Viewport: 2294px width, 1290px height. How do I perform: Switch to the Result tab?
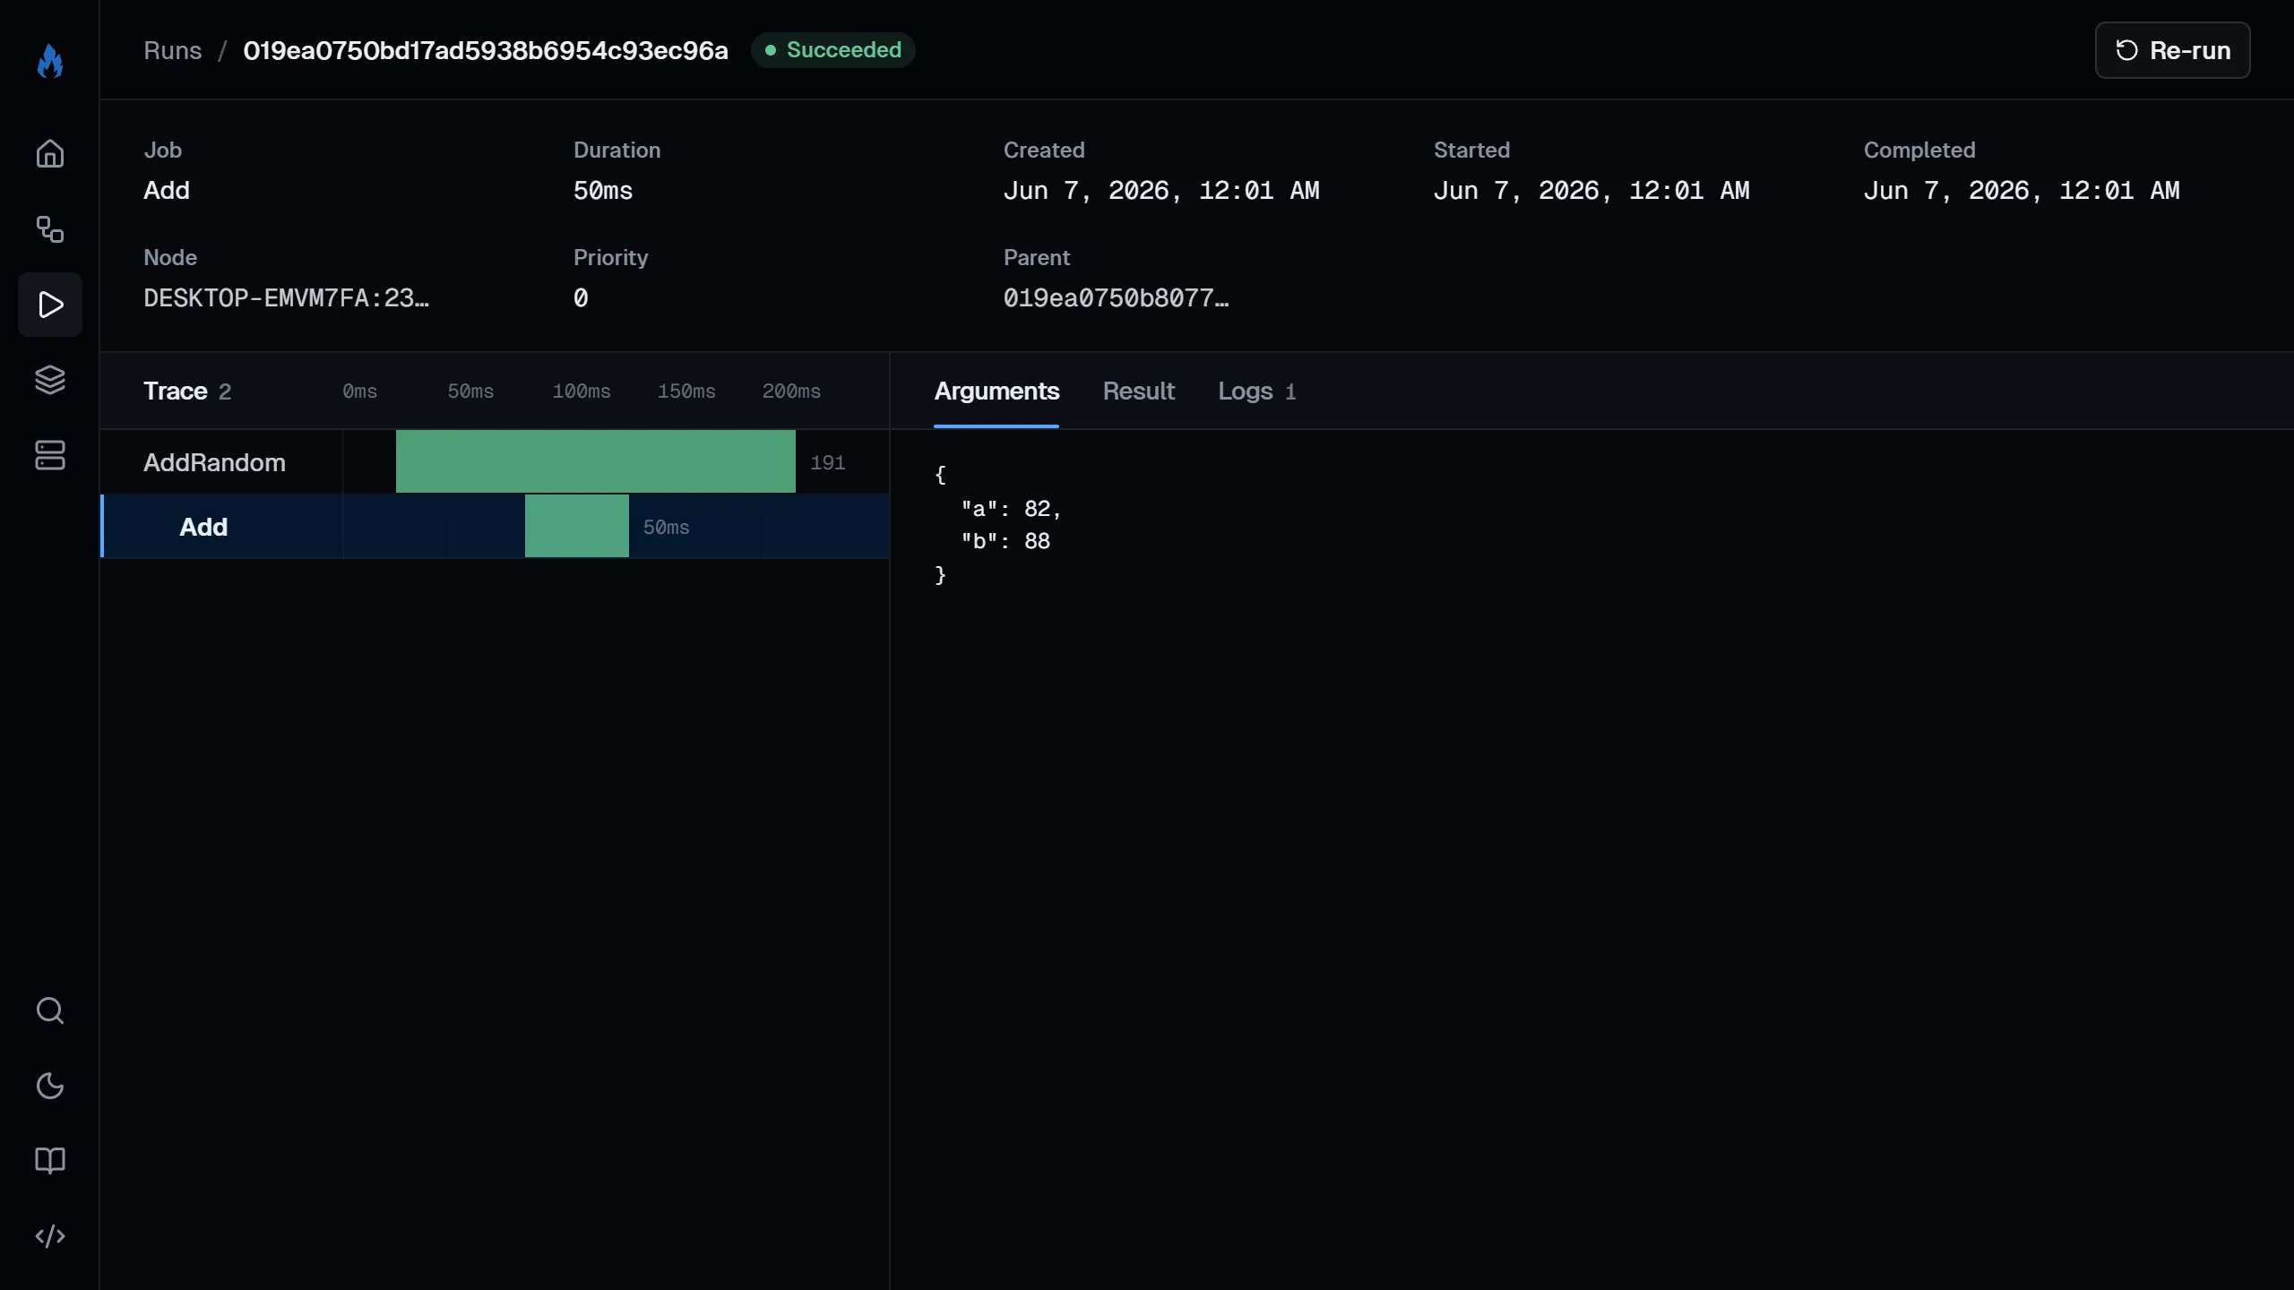pos(1138,391)
